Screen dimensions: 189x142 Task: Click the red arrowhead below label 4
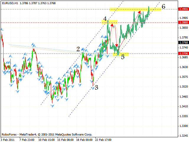(x=112, y=25)
